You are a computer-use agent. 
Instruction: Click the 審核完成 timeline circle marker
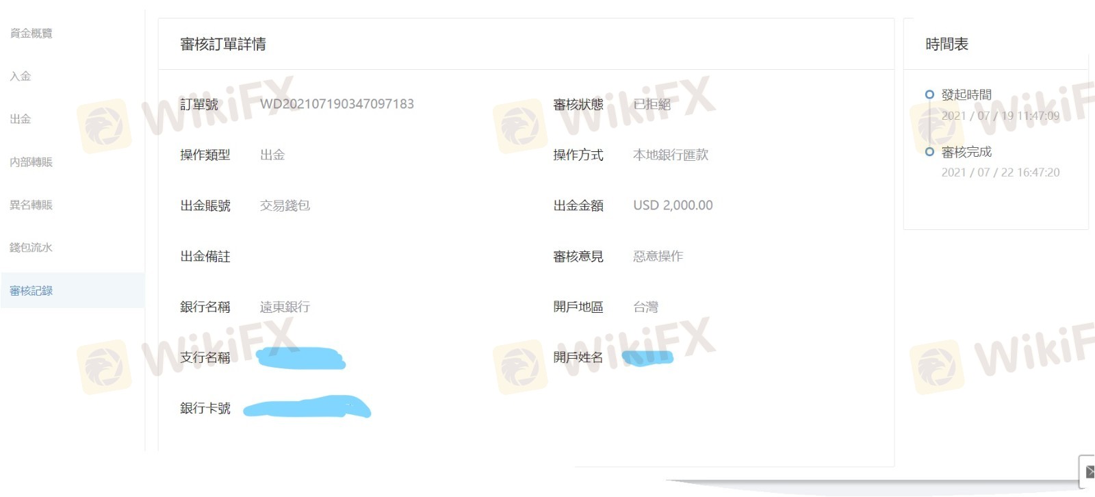(929, 151)
